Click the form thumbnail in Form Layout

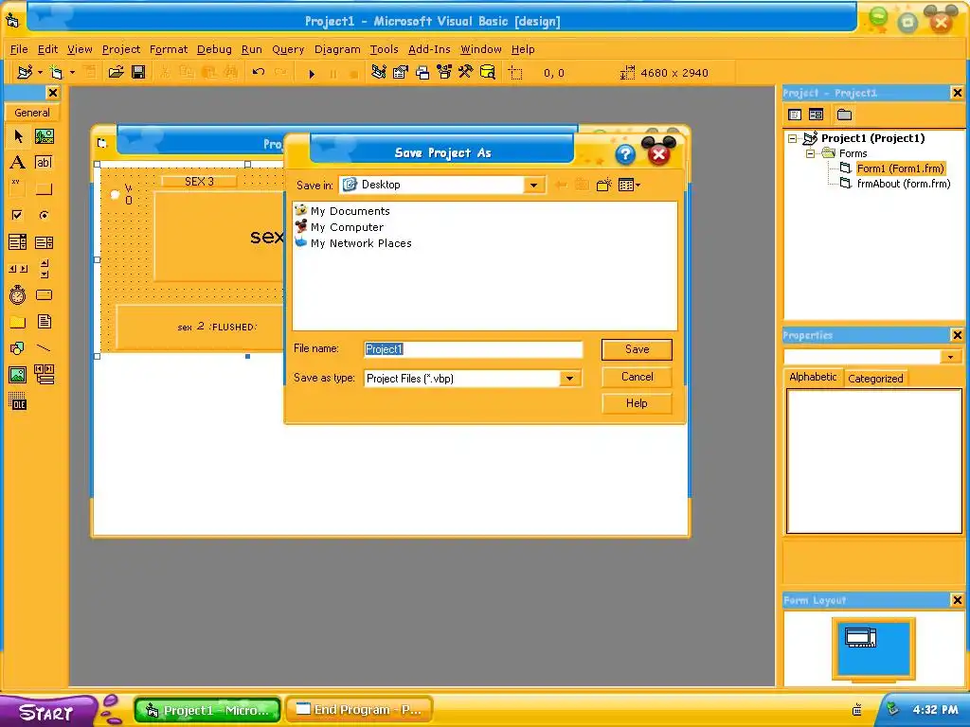point(860,637)
